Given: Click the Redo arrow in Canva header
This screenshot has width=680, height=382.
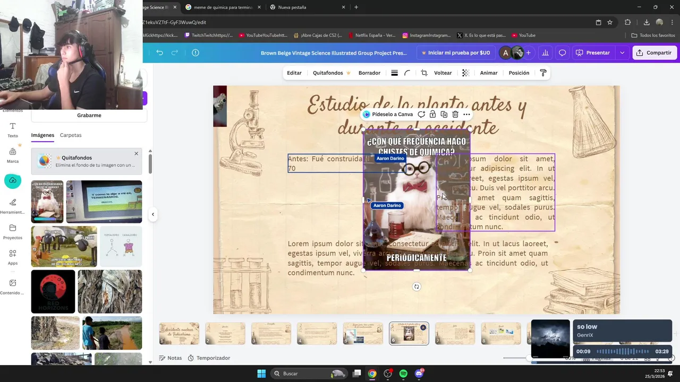Looking at the screenshot, I should [x=175, y=53].
